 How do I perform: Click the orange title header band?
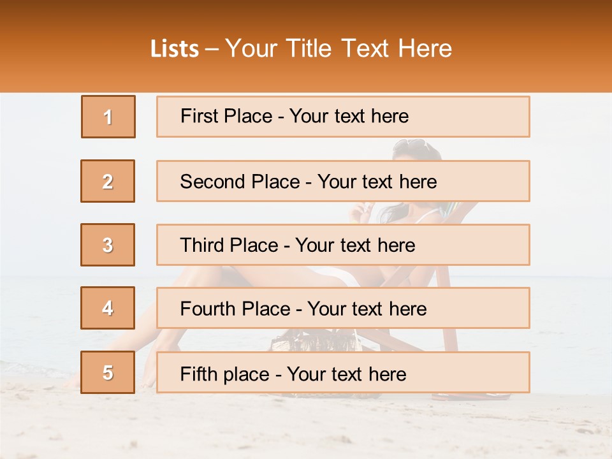click(x=306, y=46)
